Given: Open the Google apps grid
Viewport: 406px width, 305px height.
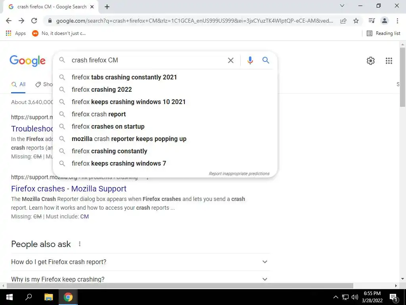Looking at the screenshot, I should coord(389,61).
